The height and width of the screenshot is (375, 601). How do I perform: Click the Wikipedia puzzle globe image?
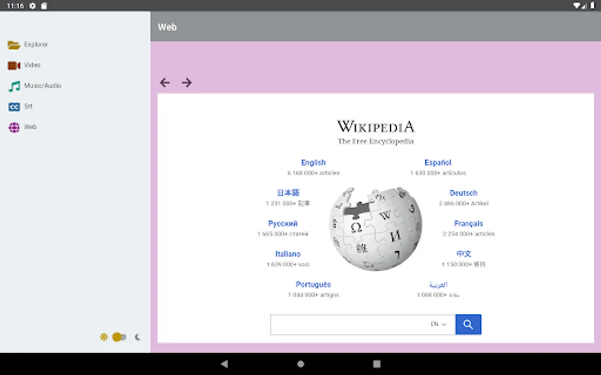pyautogui.click(x=376, y=229)
